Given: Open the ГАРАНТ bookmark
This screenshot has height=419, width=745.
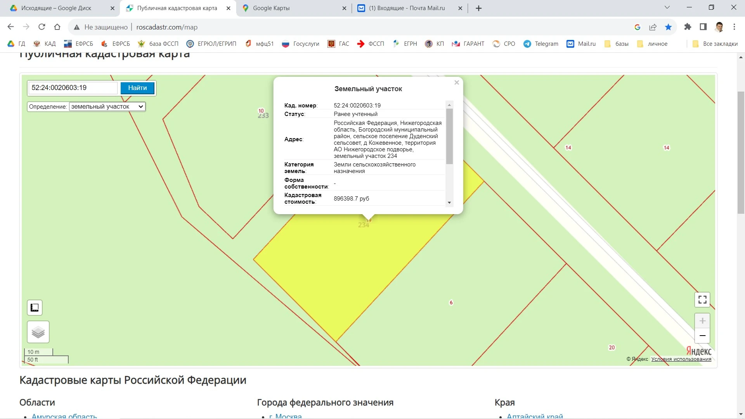Looking at the screenshot, I should tap(468, 44).
